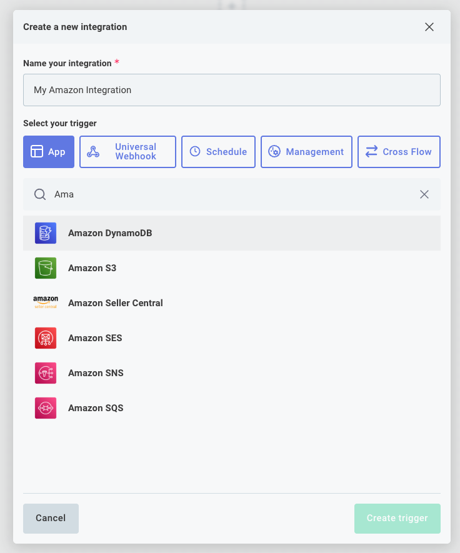
Task: Click the Create trigger button
Action: click(x=397, y=518)
